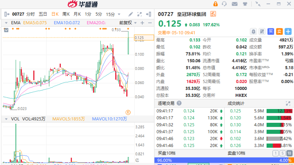The width and height of the screenshot is (294, 165).
Task: Click the 振幅 value 73.81%
Action: click(193, 54)
